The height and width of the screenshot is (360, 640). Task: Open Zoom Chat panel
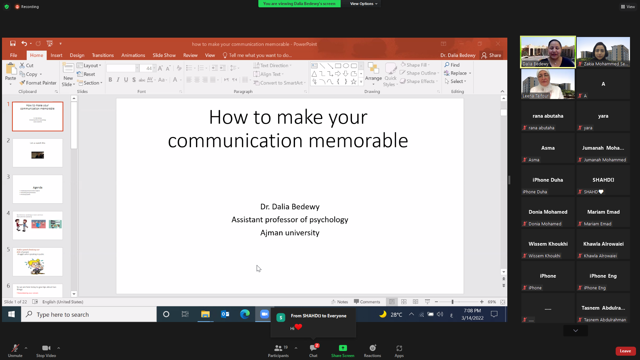coord(313,348)
